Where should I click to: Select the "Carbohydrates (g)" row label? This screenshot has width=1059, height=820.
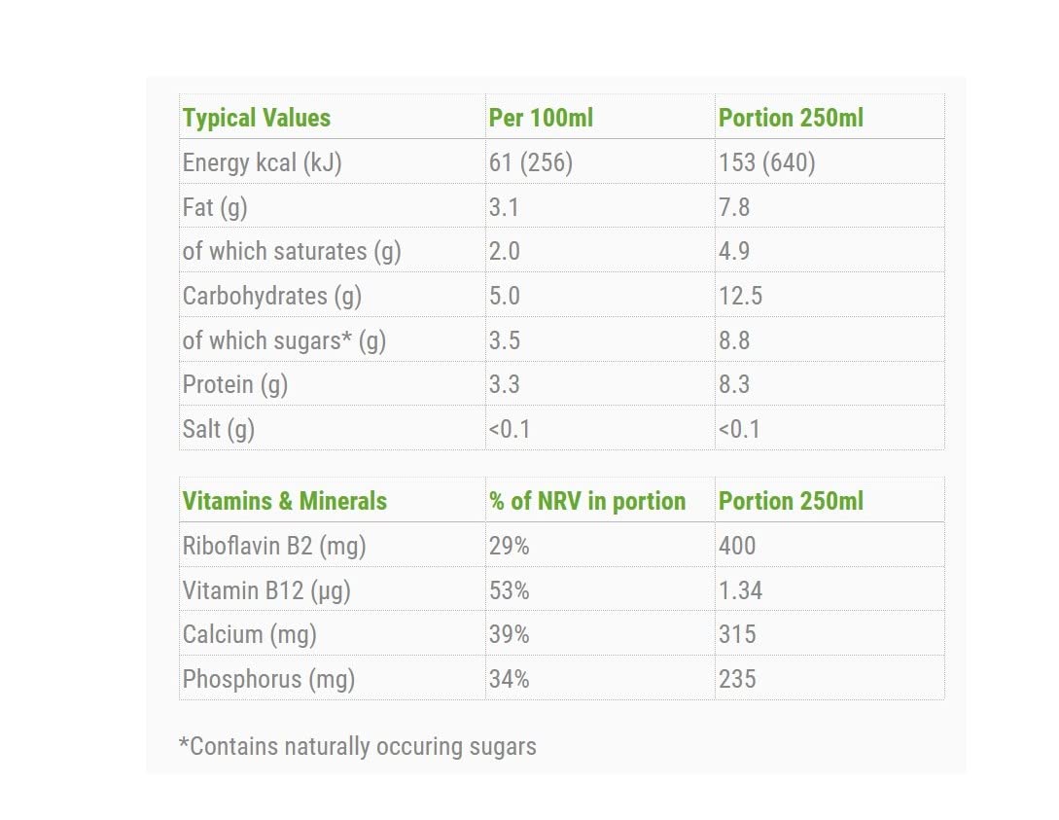[x=271, y=296]
